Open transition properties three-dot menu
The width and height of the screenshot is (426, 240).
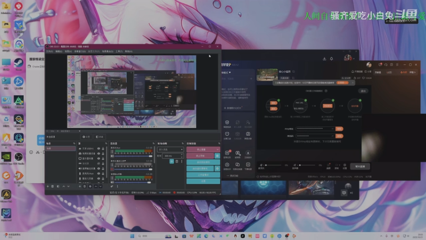[x=182, y=162]
